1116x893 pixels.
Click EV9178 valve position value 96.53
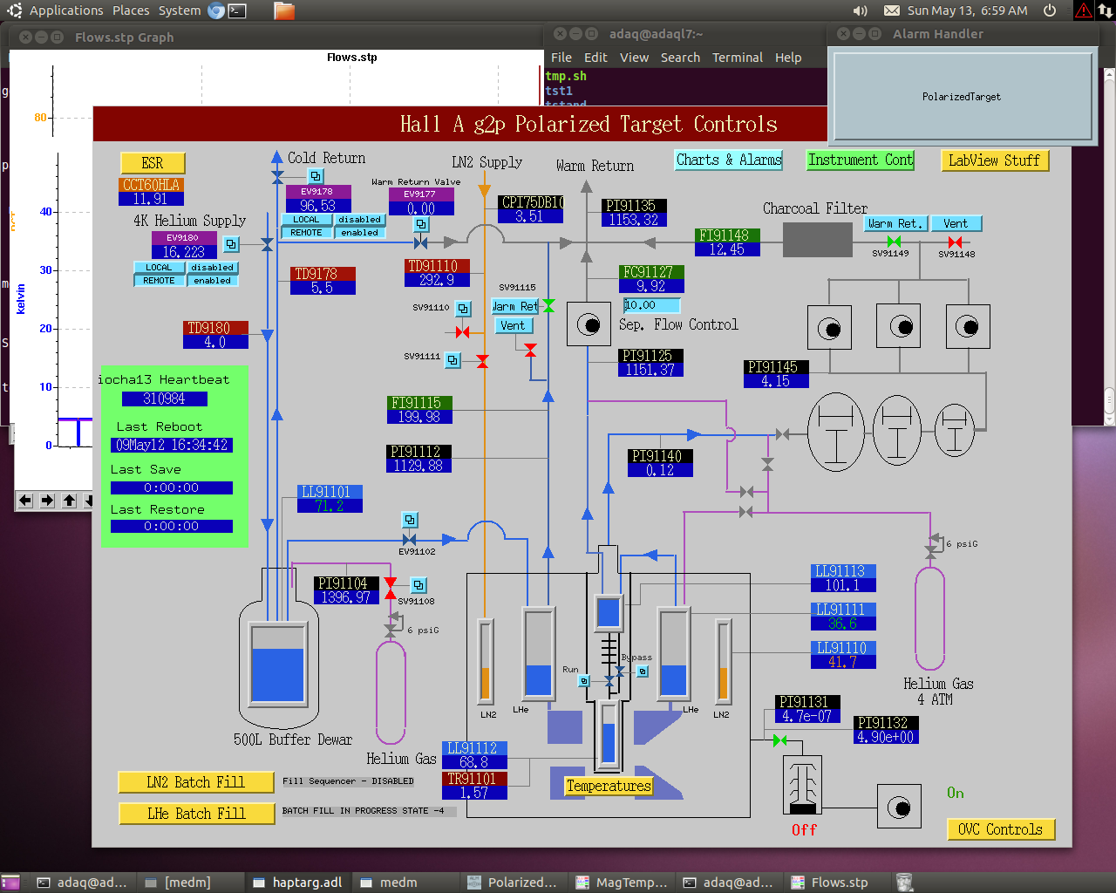[317, 205]
